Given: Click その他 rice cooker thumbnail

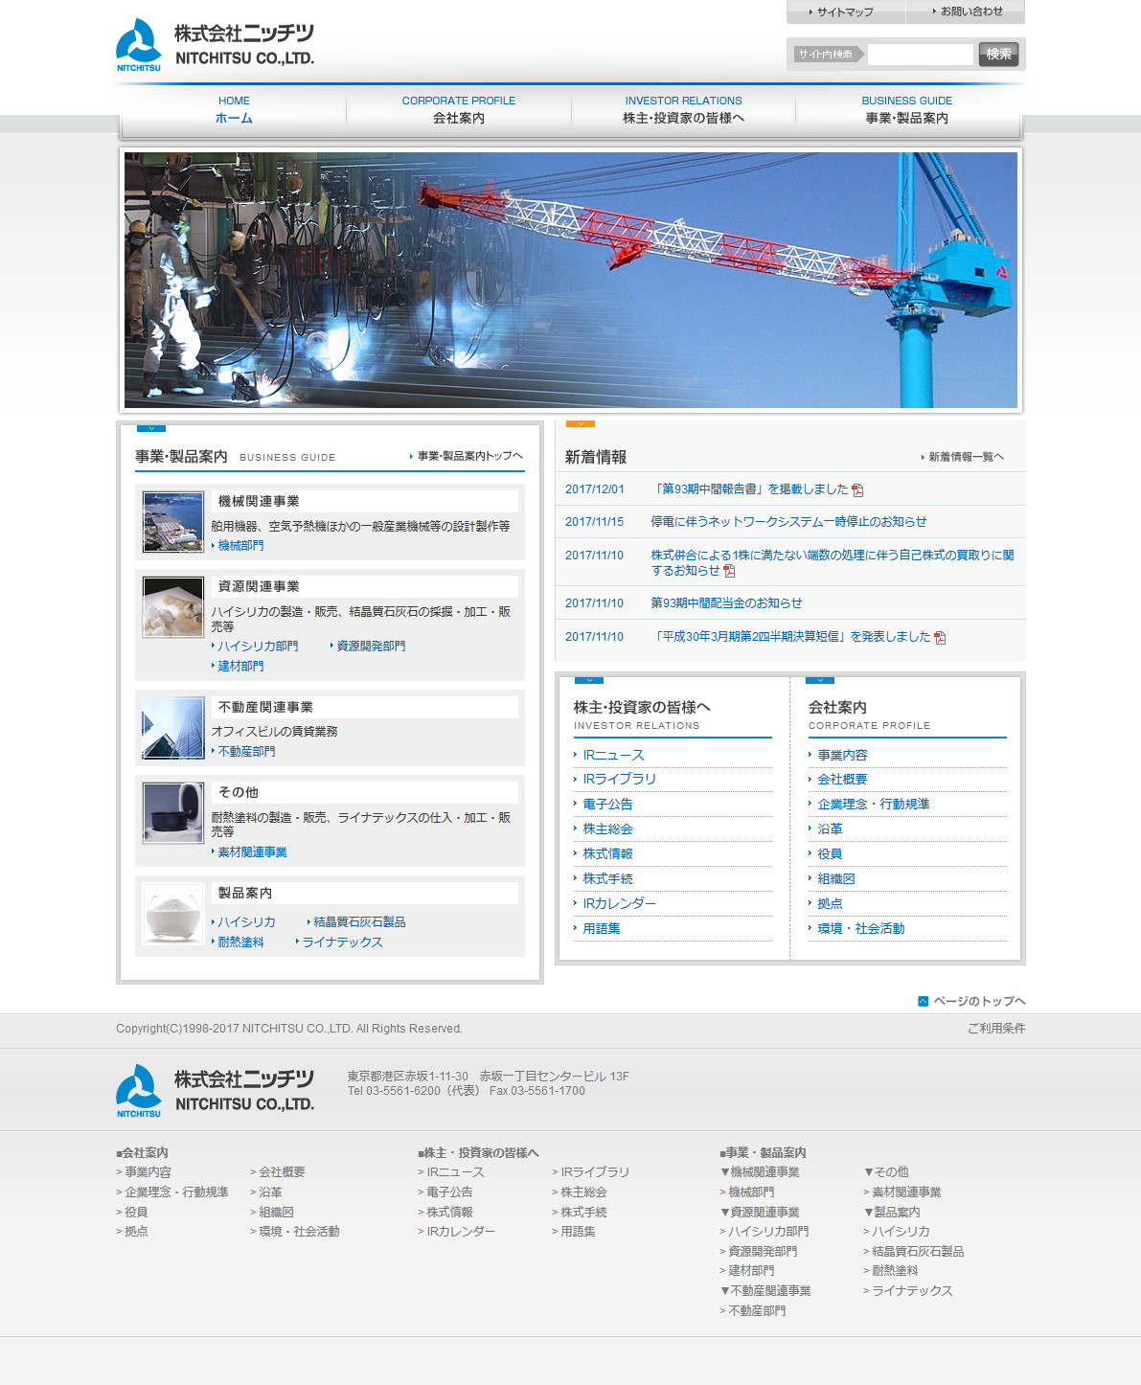Looking at the screenshot, I should [173, 813].
